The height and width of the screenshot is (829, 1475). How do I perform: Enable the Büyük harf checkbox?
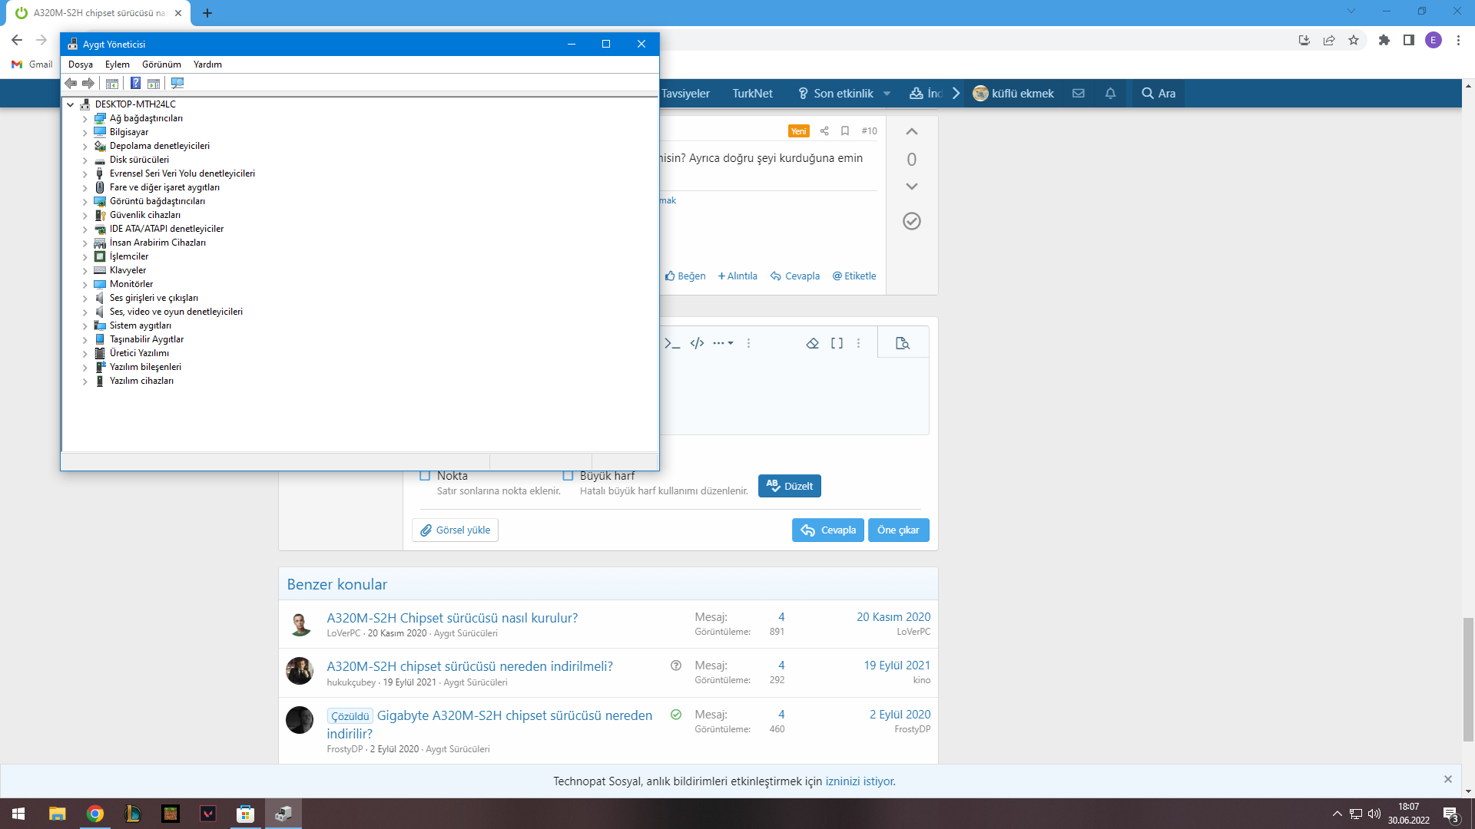[x=568, y=476]
